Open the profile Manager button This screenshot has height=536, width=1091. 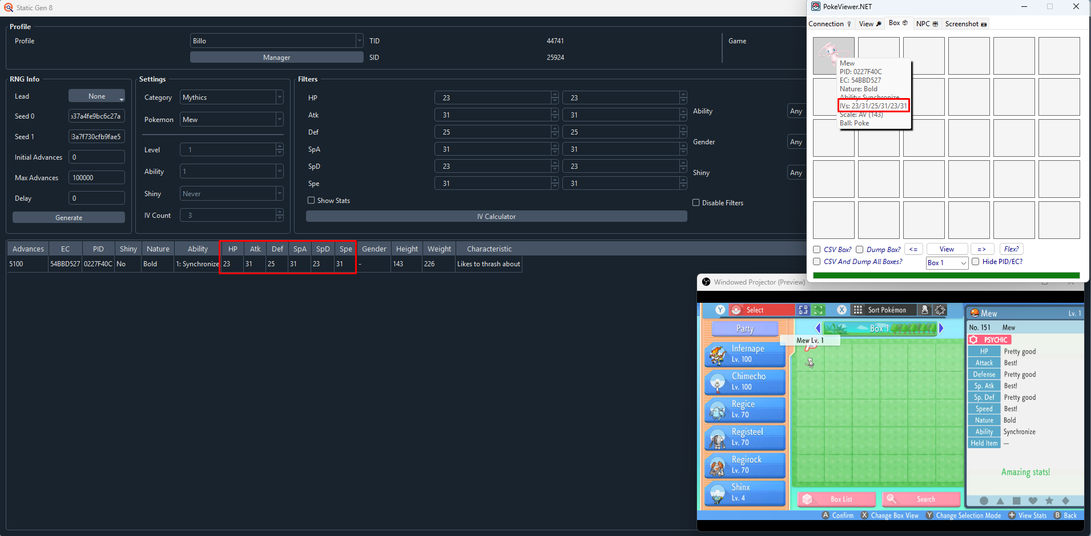[x=276, y=57]
